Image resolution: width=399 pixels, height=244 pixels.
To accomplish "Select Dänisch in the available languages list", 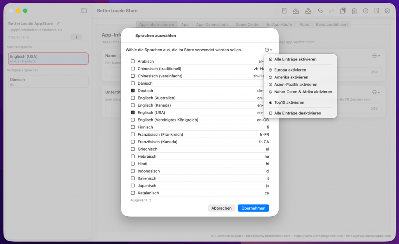I will point(48,81).
